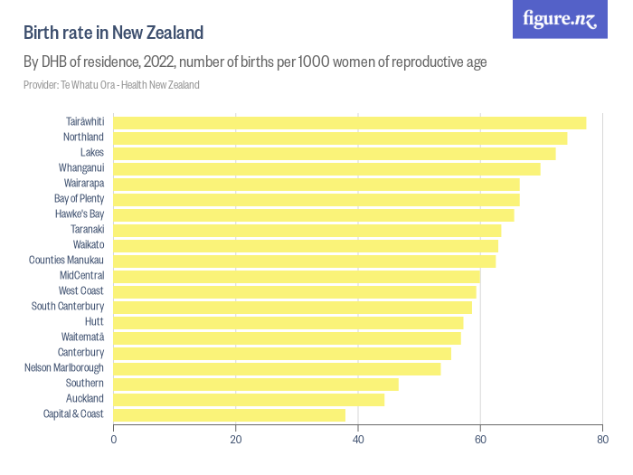Click the Nelson Marlborough label
This screenshot has height=475, width=633.
click(x=64, y=368)
